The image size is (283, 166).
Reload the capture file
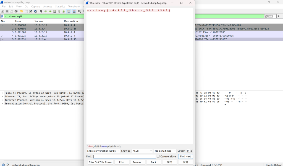pyautogui.click(x=35, y=11)
